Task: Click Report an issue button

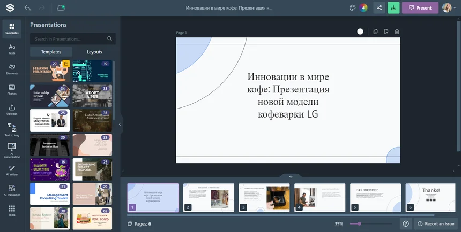Action: [x=436, y=224]
